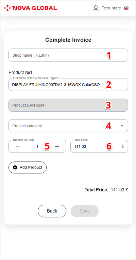Screen dimensions: 136x260
Task: Click the Save button
Action: (x=85, y=211)
